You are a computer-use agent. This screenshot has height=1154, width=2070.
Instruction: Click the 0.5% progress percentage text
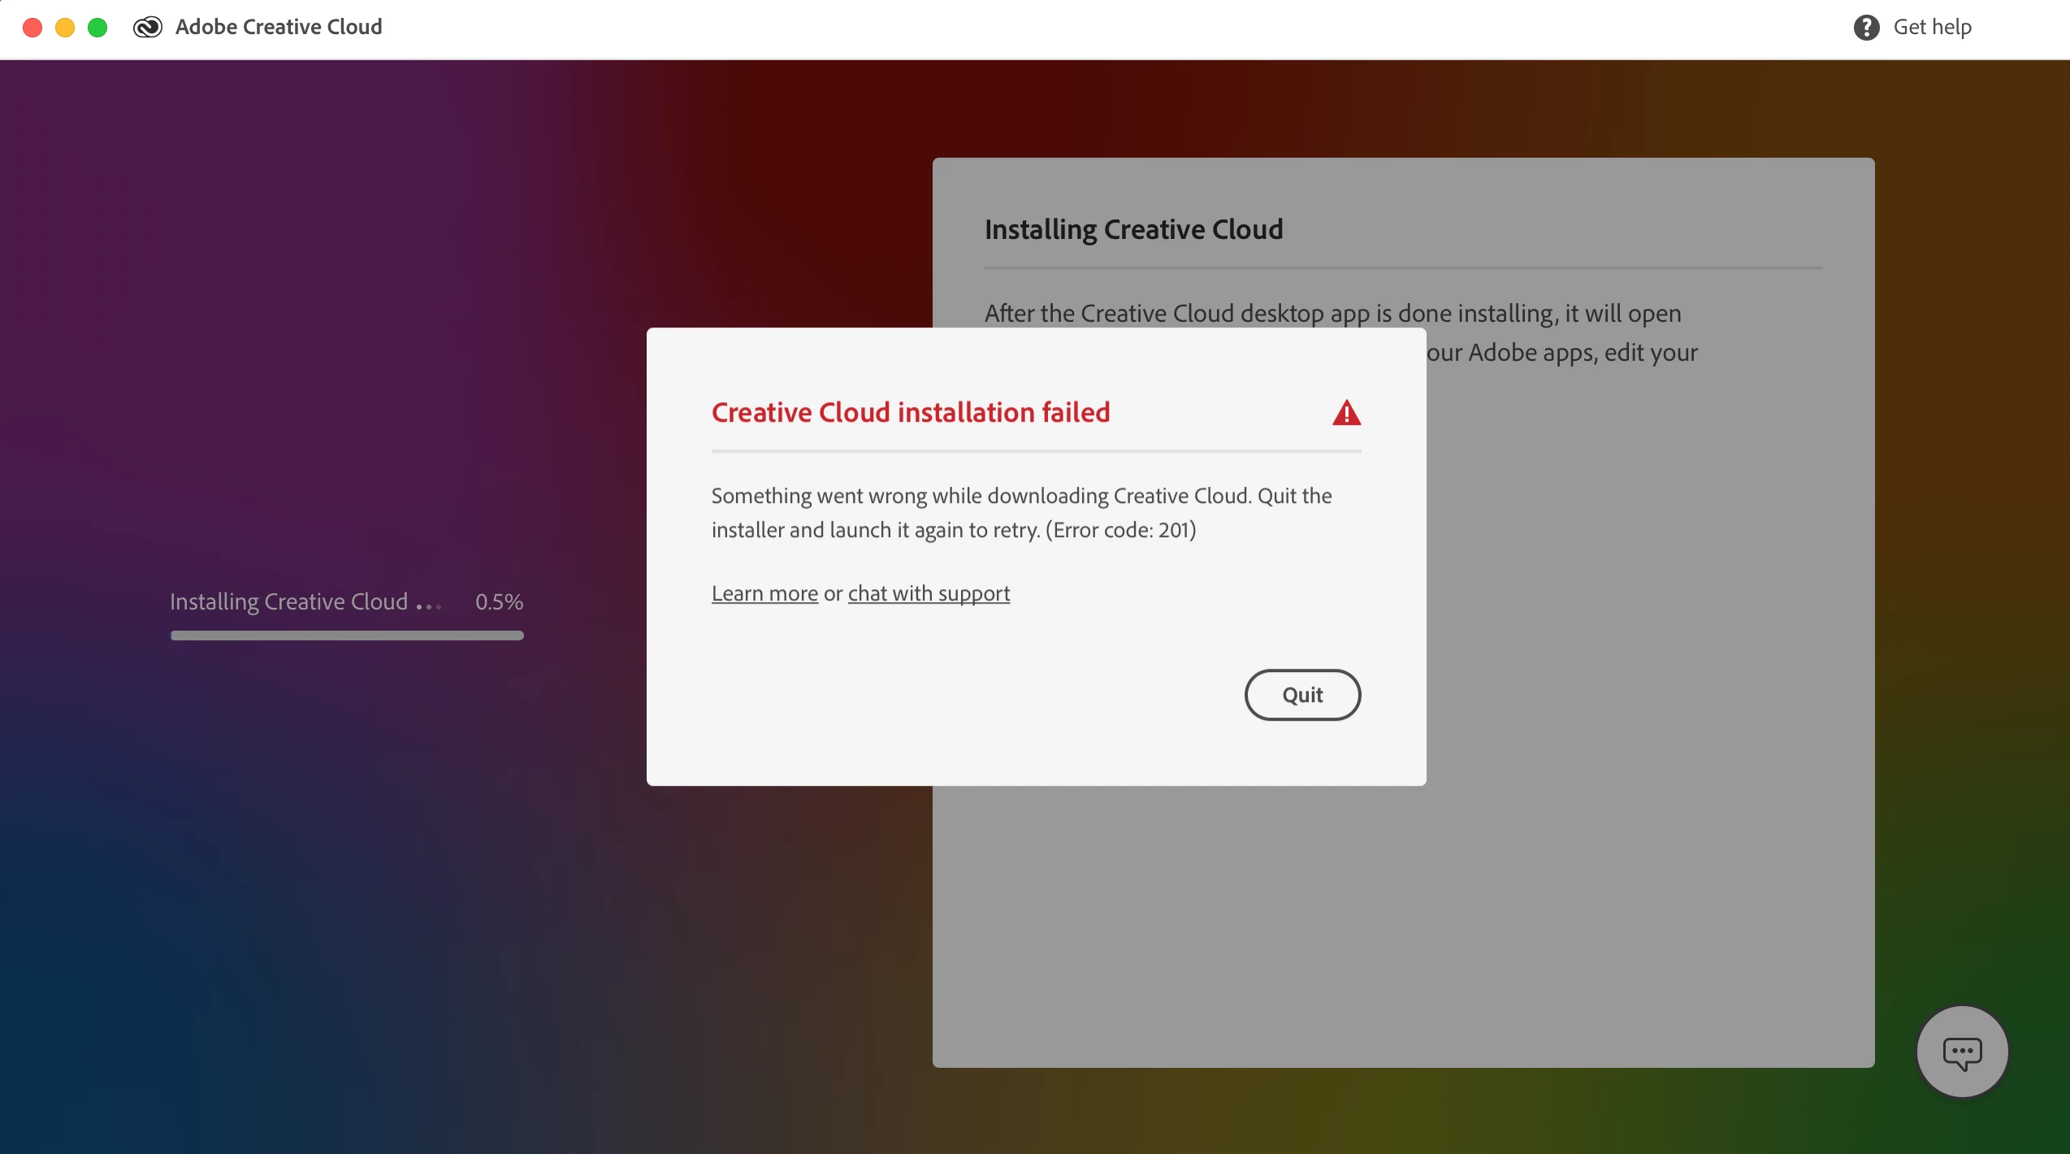point(499,602)
